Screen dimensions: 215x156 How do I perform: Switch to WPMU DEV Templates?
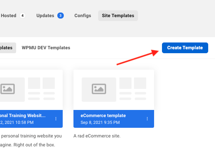point(46,48)
